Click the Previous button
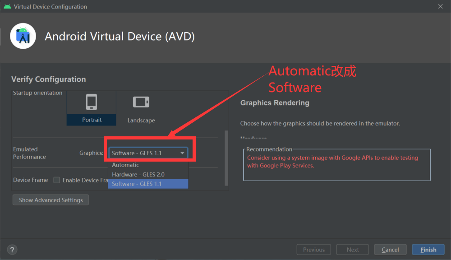Screen dimensions: 451x260 314,250
